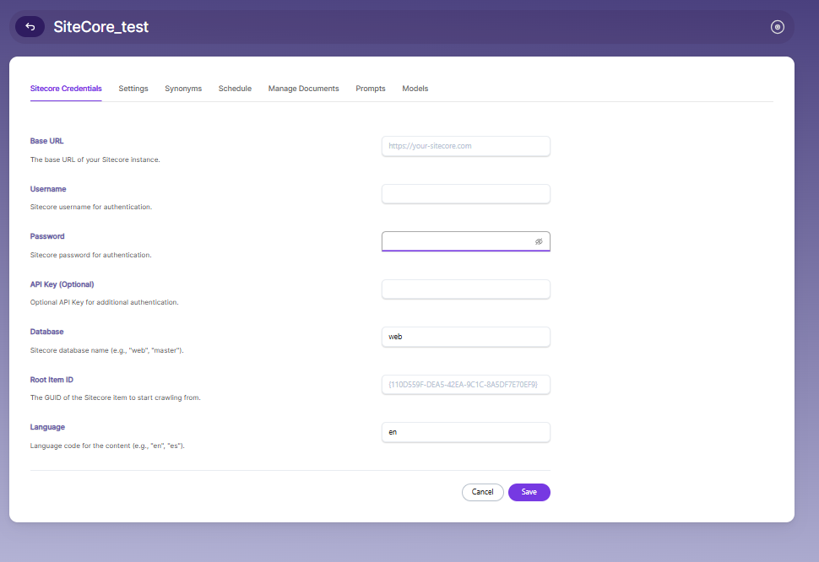Click the Cancel button
This screenshot has height=562, width=819.
coord(483,492)
